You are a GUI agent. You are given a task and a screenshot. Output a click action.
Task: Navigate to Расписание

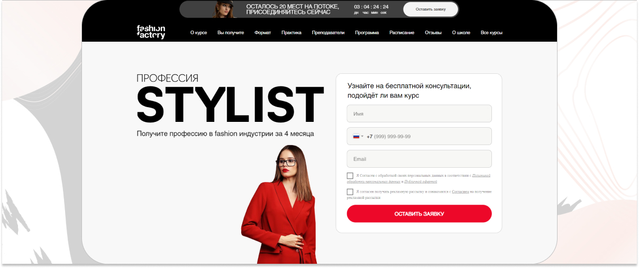coord(402,33)
